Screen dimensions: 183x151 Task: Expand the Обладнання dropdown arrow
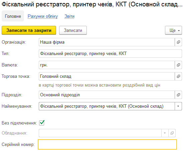165,133
